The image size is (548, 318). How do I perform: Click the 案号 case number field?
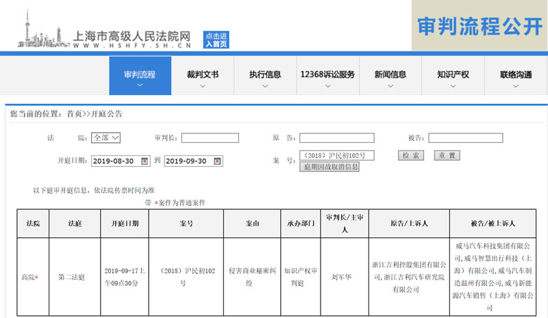click(x=336, y=156)
